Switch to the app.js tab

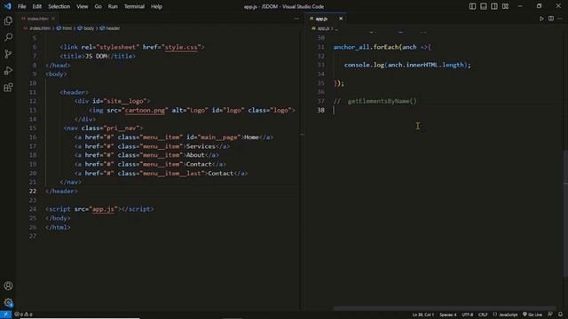coord(321,19)
